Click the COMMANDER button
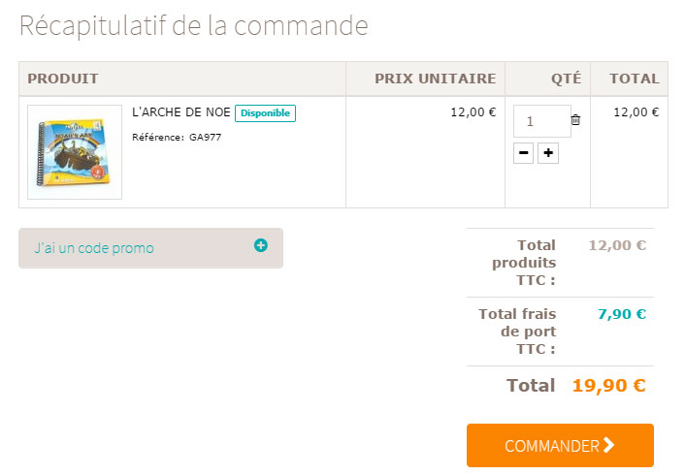 (560, 445)
